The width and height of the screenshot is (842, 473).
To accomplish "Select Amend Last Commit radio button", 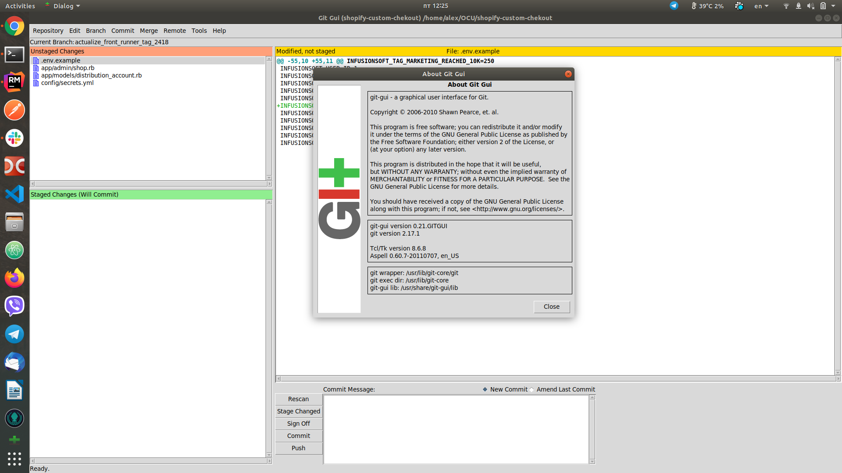I will [532, 389].
